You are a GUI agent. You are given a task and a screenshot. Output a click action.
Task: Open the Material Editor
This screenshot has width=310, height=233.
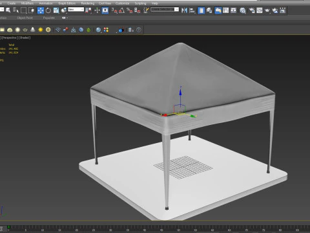pyautogui.click(x=243, y=10)
